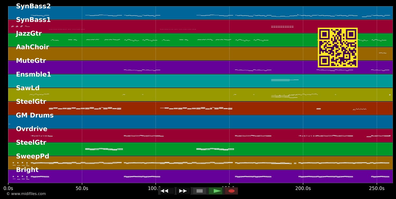The width and height of the screenshot is (396, 199).
Task: Select the SynBass2 track label
Action: [33, 6]
